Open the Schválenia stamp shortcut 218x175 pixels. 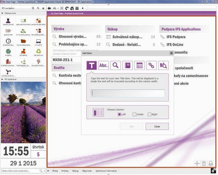click(23, 53)
